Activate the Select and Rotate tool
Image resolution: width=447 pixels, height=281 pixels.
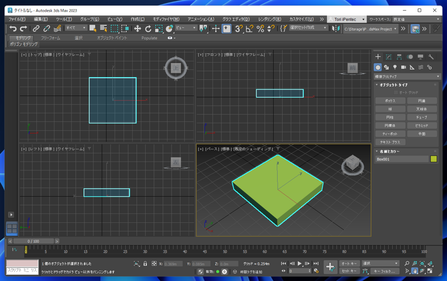148,28
